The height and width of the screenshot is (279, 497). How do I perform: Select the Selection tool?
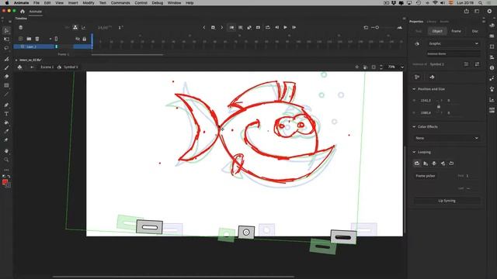[6, 30]
